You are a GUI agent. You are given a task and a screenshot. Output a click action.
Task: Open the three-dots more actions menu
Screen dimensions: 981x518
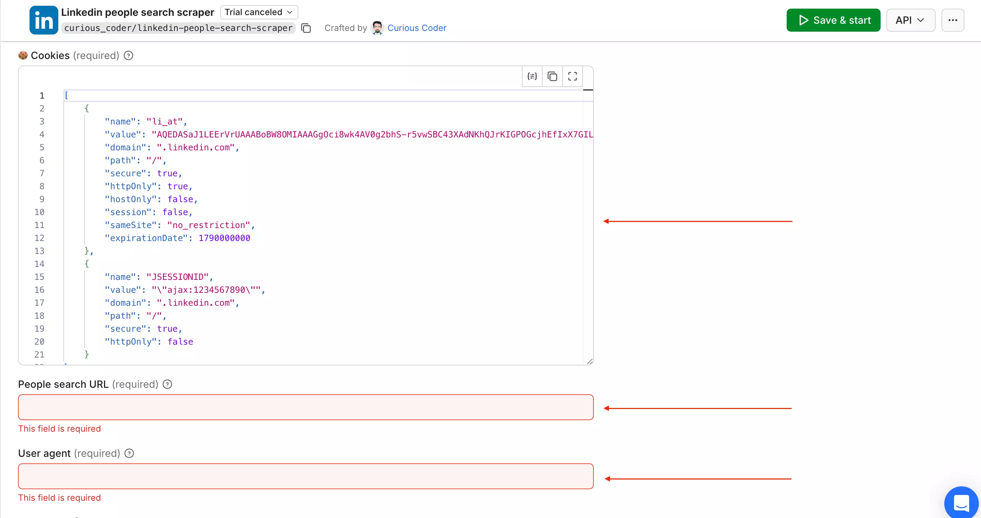(x=953, y=20)
